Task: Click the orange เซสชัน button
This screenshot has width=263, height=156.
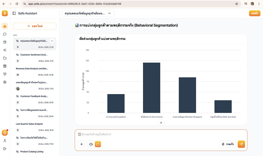Action: 255,13
